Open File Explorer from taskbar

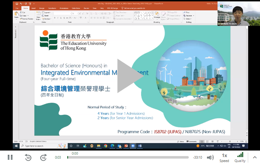99,146
